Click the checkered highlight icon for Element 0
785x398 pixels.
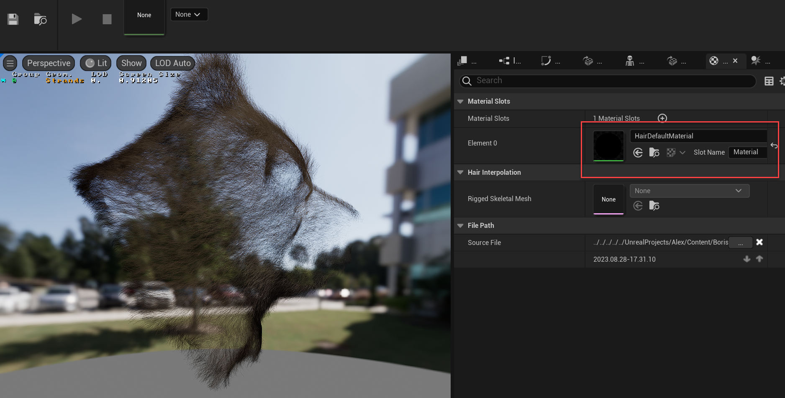(x=671, y=153)
